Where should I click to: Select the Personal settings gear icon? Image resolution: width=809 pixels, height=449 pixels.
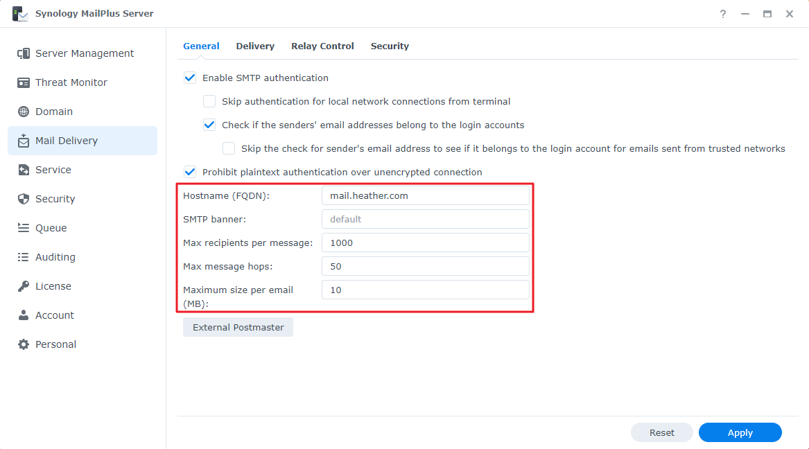(x=24, y=344)
